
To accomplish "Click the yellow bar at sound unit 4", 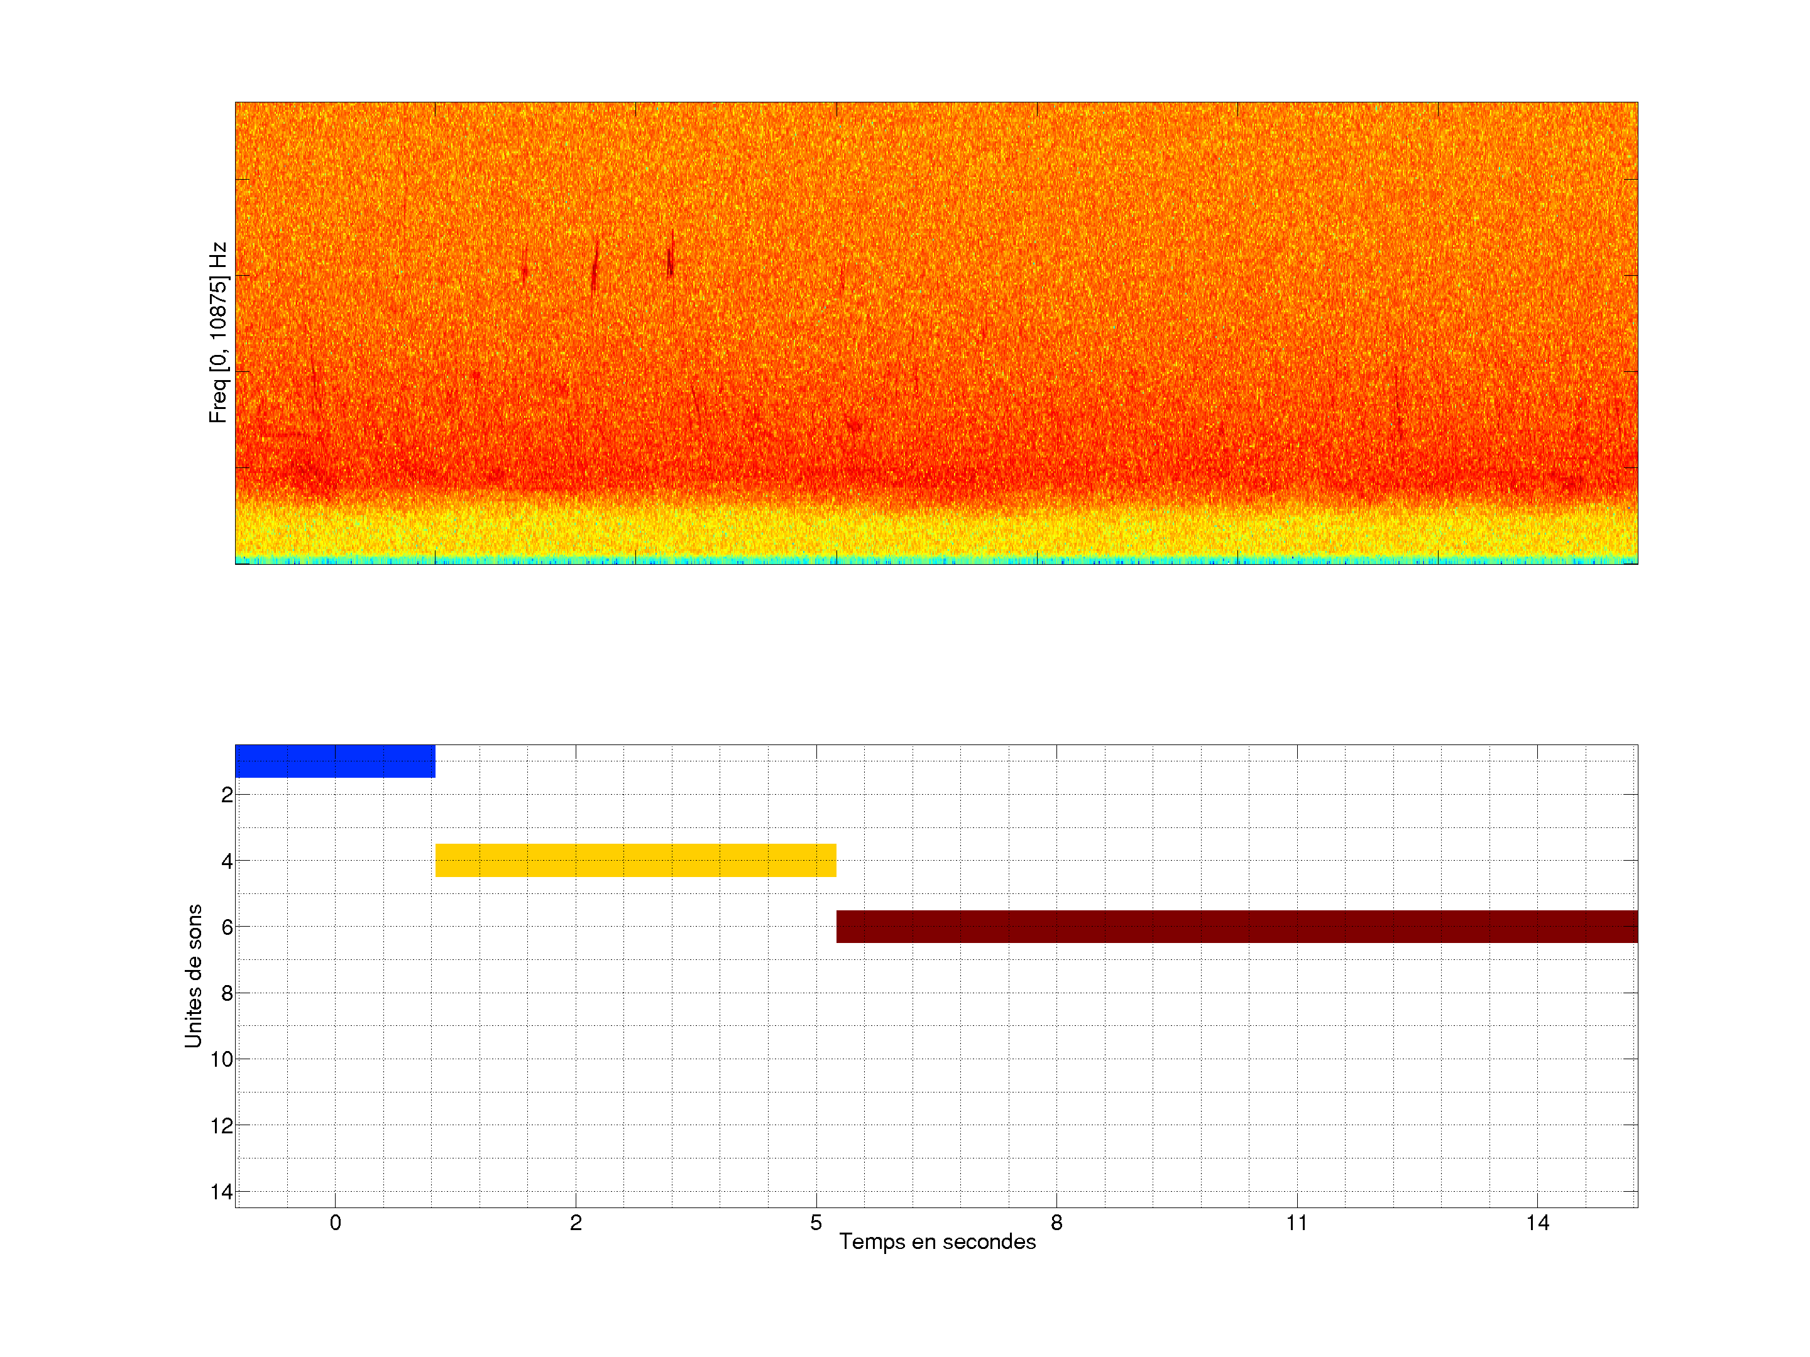I will click(x=635, y=859).
